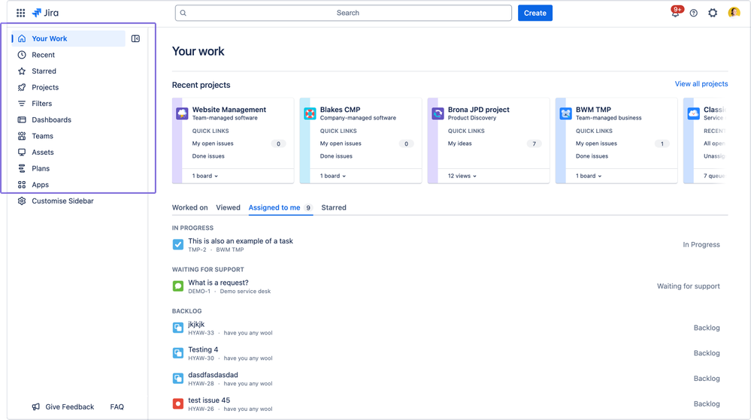Click the Customise Sidebar gear icon

22,201
